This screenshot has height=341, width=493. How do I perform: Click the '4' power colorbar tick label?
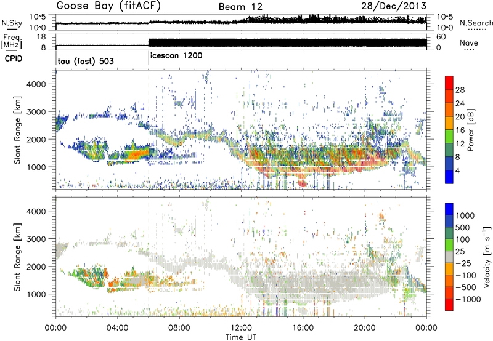(458, 170)
